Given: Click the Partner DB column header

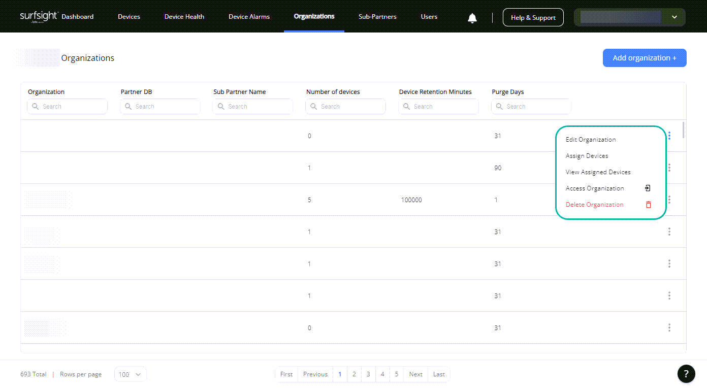Looking at the screenshot, I should click(136, 92).
